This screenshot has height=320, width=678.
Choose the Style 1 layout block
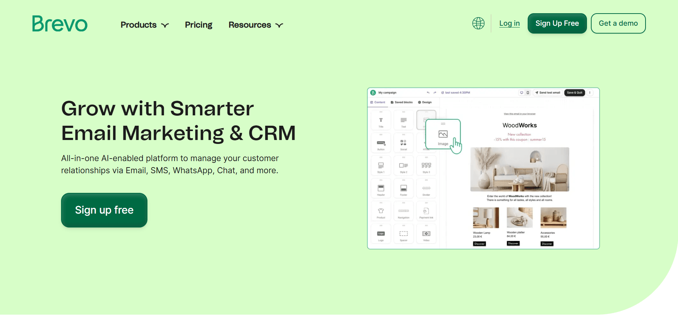[x=381, y=166]
